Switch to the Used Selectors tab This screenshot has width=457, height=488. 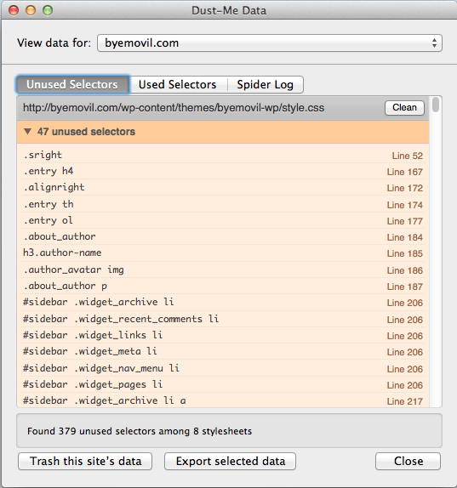178,84
